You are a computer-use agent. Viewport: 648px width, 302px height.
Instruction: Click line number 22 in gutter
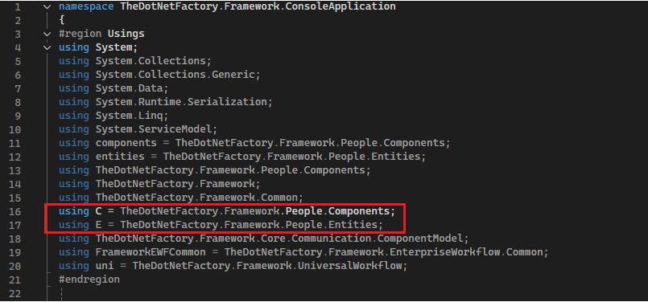coord(14,293)
